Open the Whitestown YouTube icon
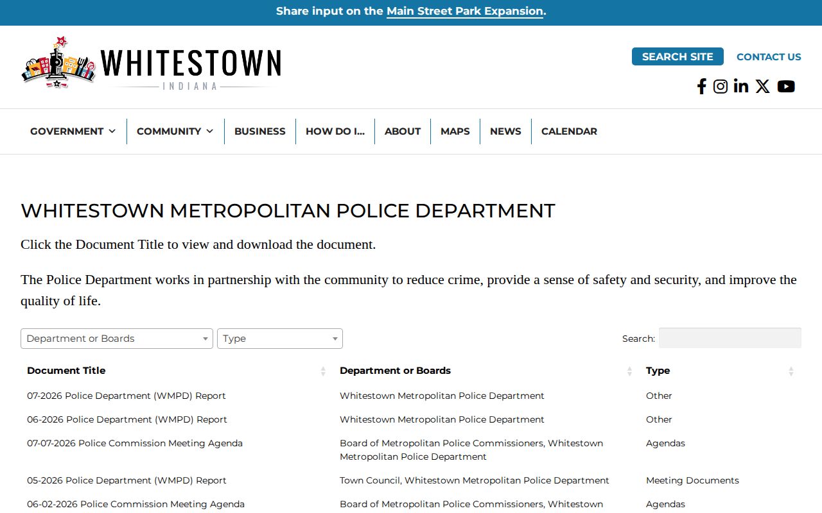Image resolution: width=822 pixels, height=513 pixels. point(786,87)
